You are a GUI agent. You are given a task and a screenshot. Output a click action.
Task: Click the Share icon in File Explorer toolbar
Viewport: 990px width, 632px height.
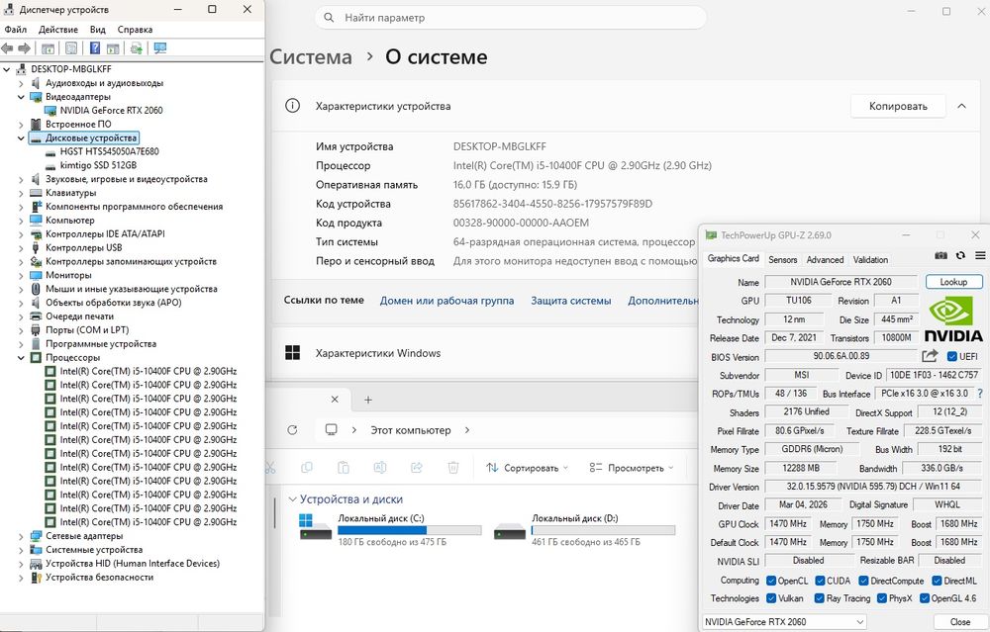pyautogui.click(x=417, y=468)
